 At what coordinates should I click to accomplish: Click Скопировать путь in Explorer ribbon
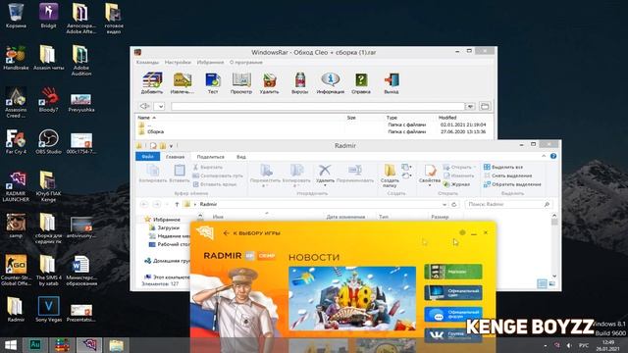(218, 176)
